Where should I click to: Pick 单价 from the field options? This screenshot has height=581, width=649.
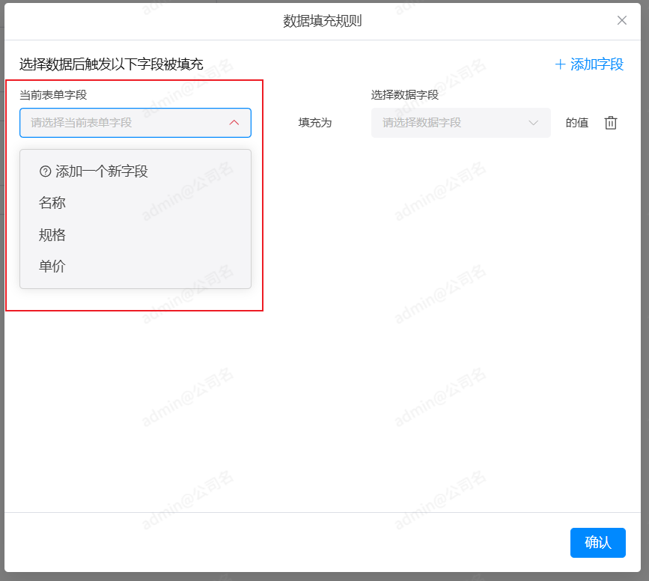click(x=52, y=267)
